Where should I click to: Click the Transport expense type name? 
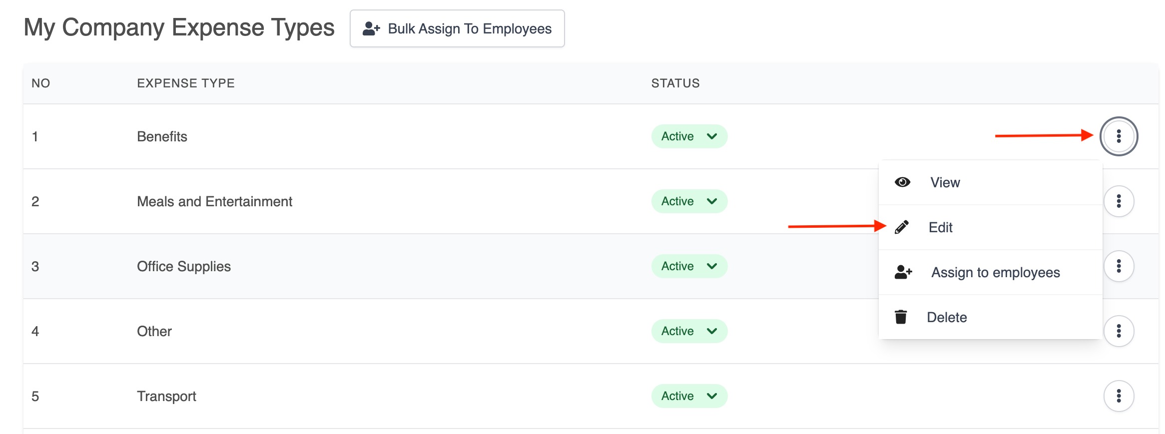coord(166,397)
